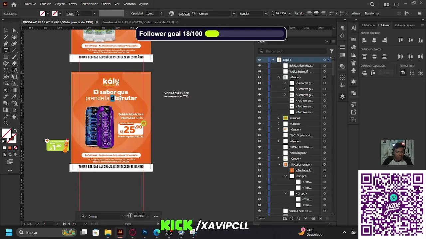Select the Rectangle tool
The width and height of the screenshot is (426, 239).
6,57
